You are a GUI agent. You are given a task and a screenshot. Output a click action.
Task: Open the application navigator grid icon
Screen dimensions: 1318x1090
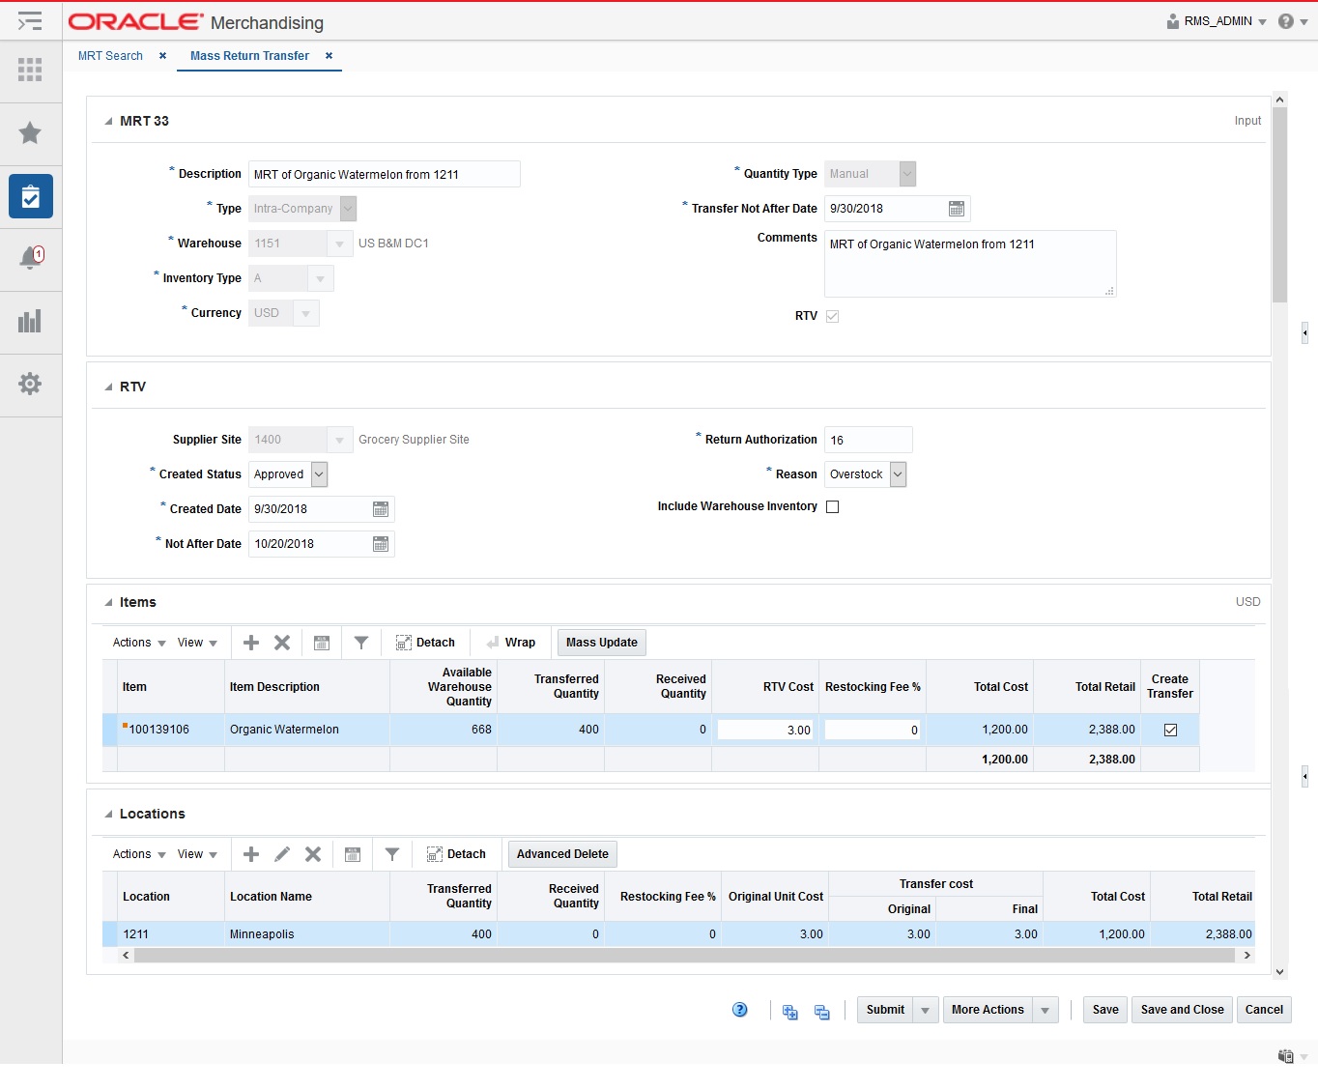click(30, 71)
